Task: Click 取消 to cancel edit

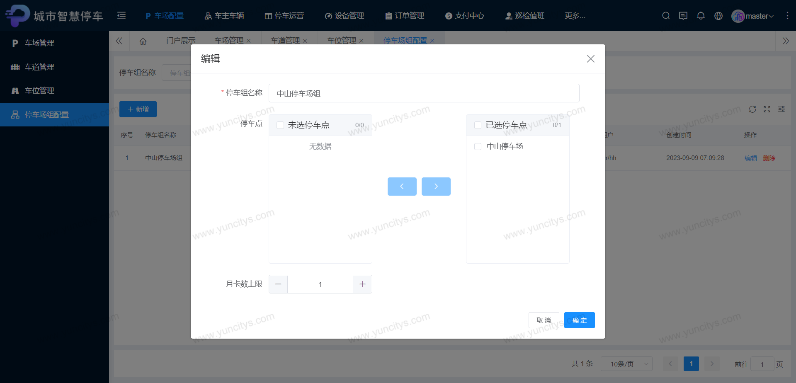Action: (x=544, y=320)
